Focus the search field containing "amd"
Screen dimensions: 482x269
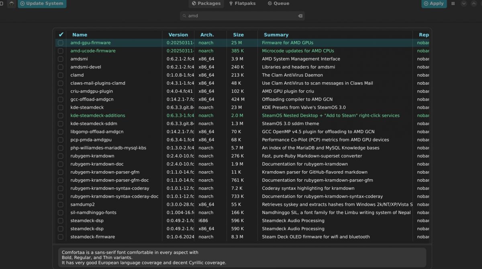242,16
